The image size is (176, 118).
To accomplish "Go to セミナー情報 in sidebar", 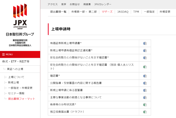I will (16, 93).
